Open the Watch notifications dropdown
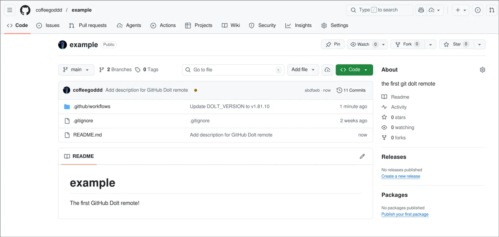The width and height of the screenshot is (499, 237). pyautogui.click(x=367, y=44)
